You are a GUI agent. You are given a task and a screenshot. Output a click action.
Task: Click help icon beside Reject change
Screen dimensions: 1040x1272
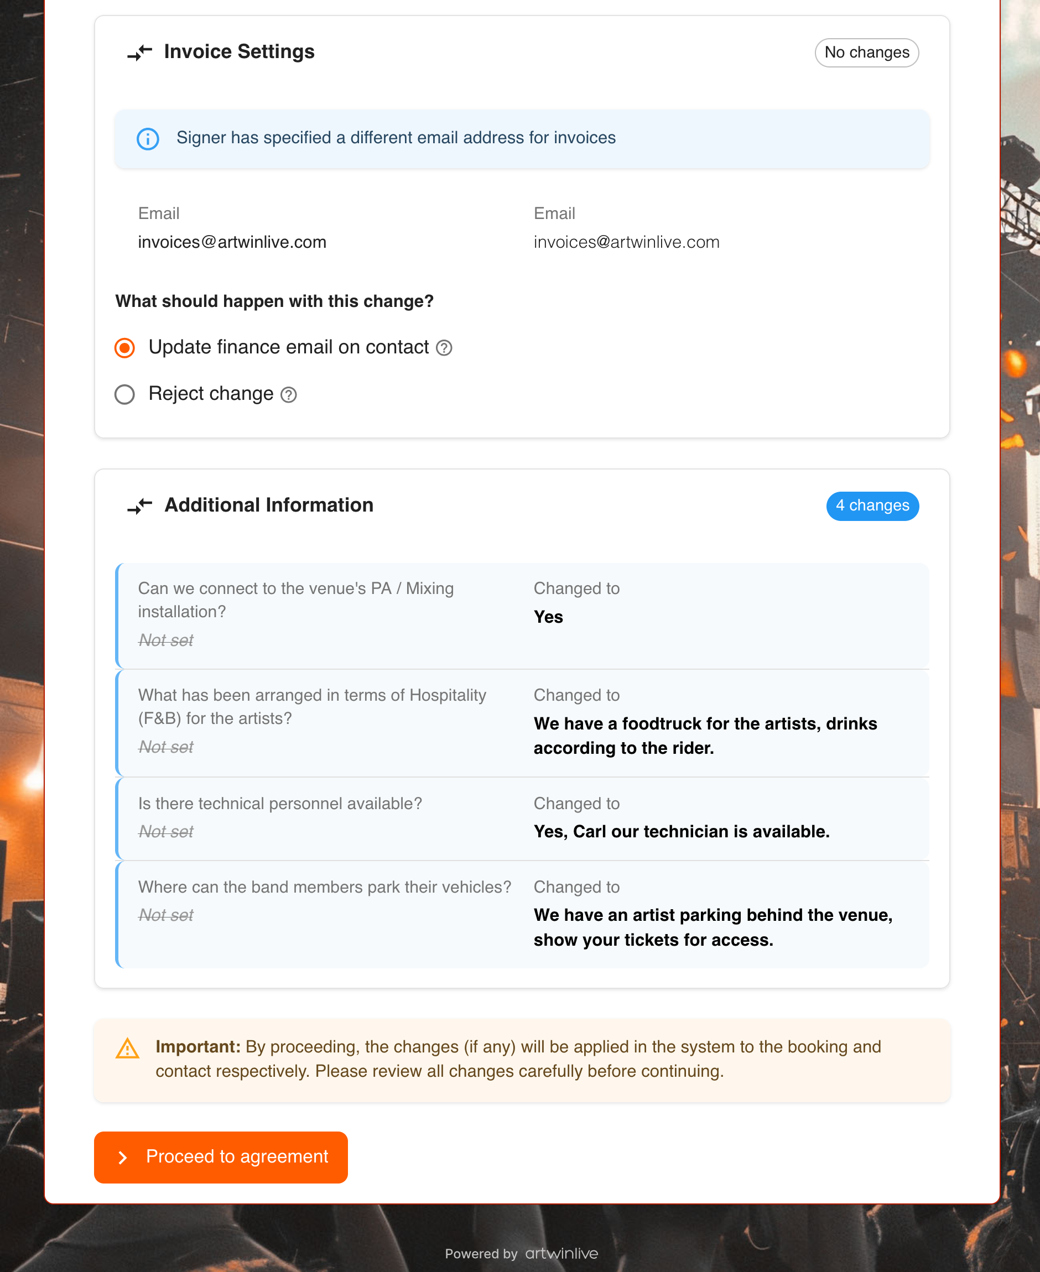(289, 395)
